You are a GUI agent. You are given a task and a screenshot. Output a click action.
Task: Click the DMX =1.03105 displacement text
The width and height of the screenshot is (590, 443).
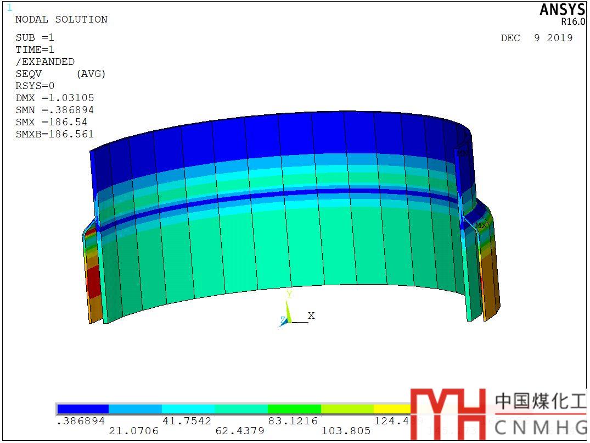55,98
